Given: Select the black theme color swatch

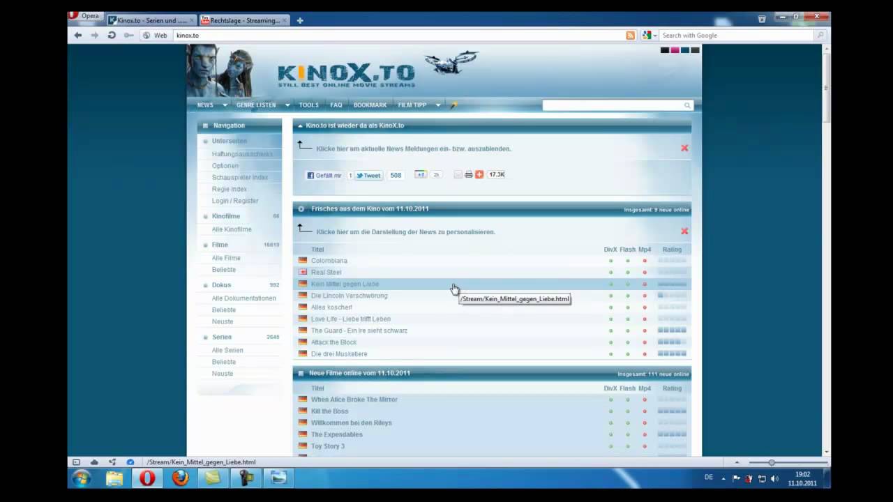Looking at the screenshot, I should (665, 50).
